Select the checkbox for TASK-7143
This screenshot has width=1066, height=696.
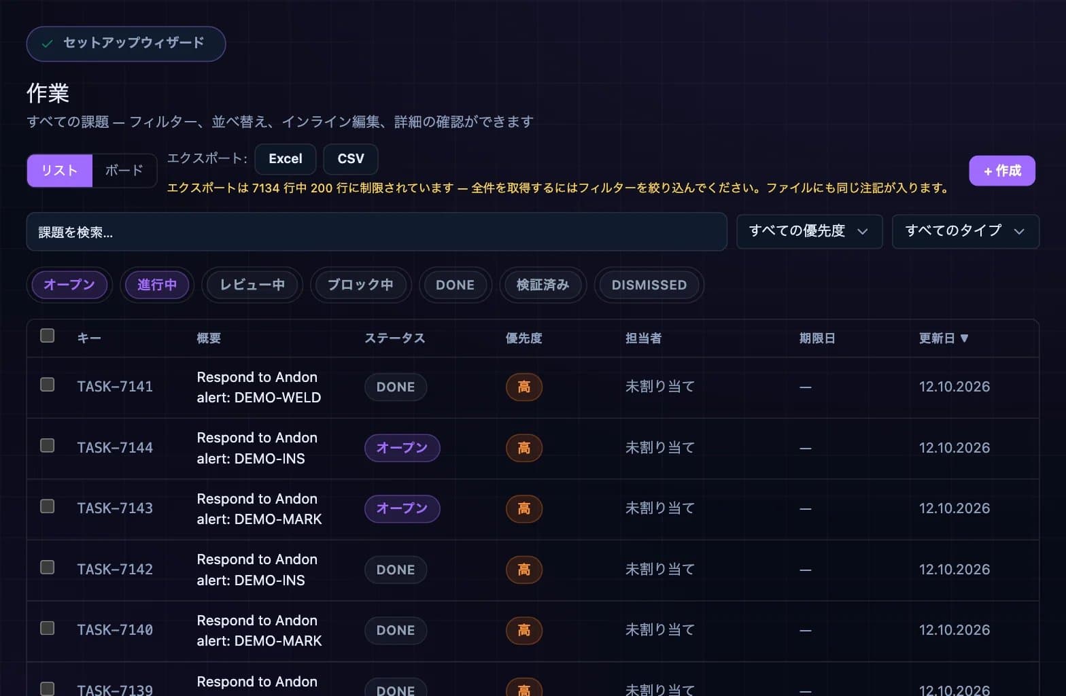click(x=48, y=506)
